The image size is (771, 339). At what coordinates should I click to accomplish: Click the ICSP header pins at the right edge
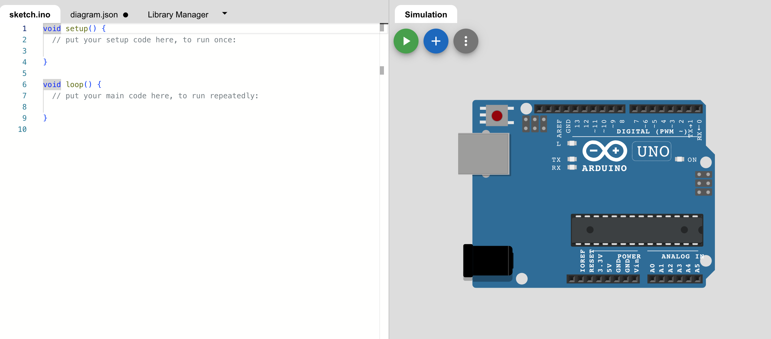[703, 183]
